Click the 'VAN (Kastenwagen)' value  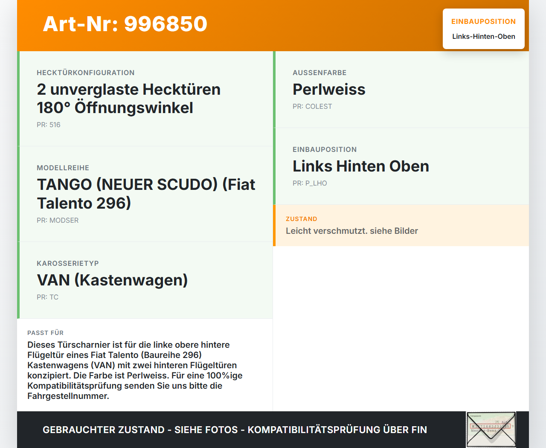[x=112, y=280]
